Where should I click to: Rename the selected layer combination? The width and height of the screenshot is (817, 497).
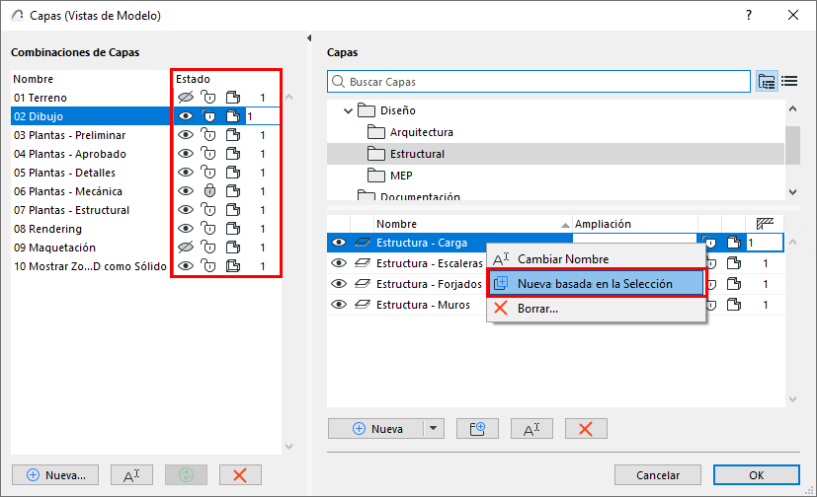click(x=131, y=474)
